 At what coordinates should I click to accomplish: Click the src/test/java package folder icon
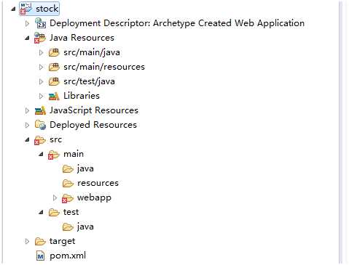coord(54,81)
